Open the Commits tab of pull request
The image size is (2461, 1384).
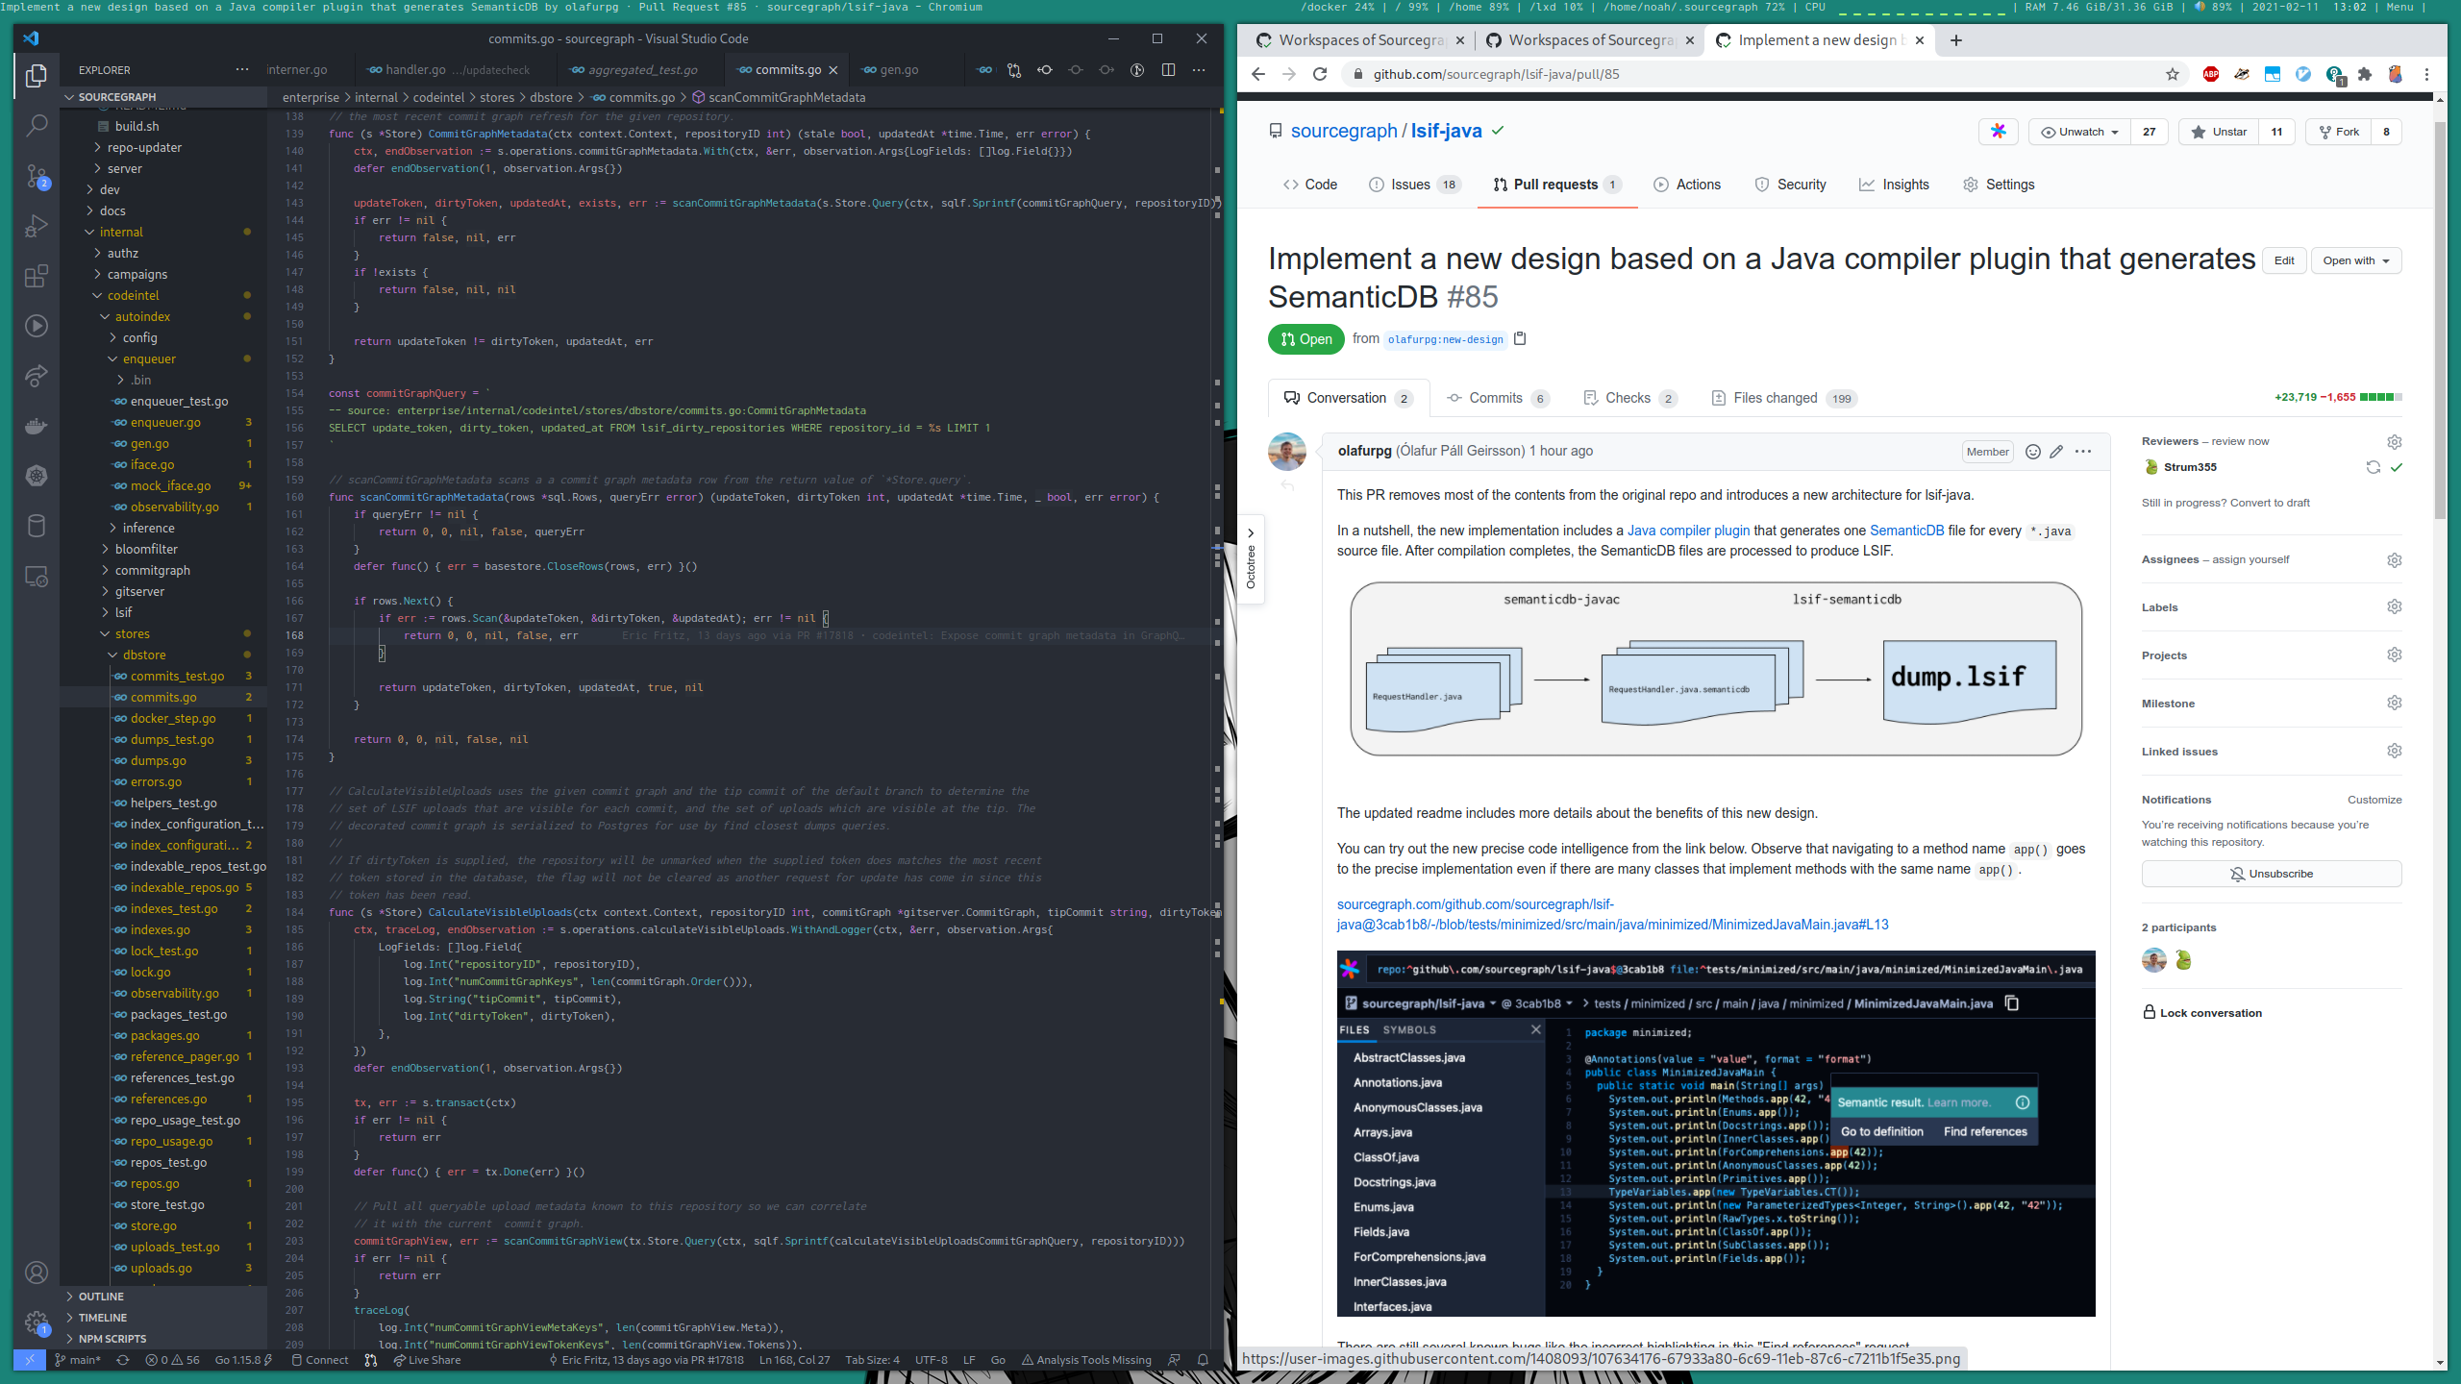pos(1498,398)
